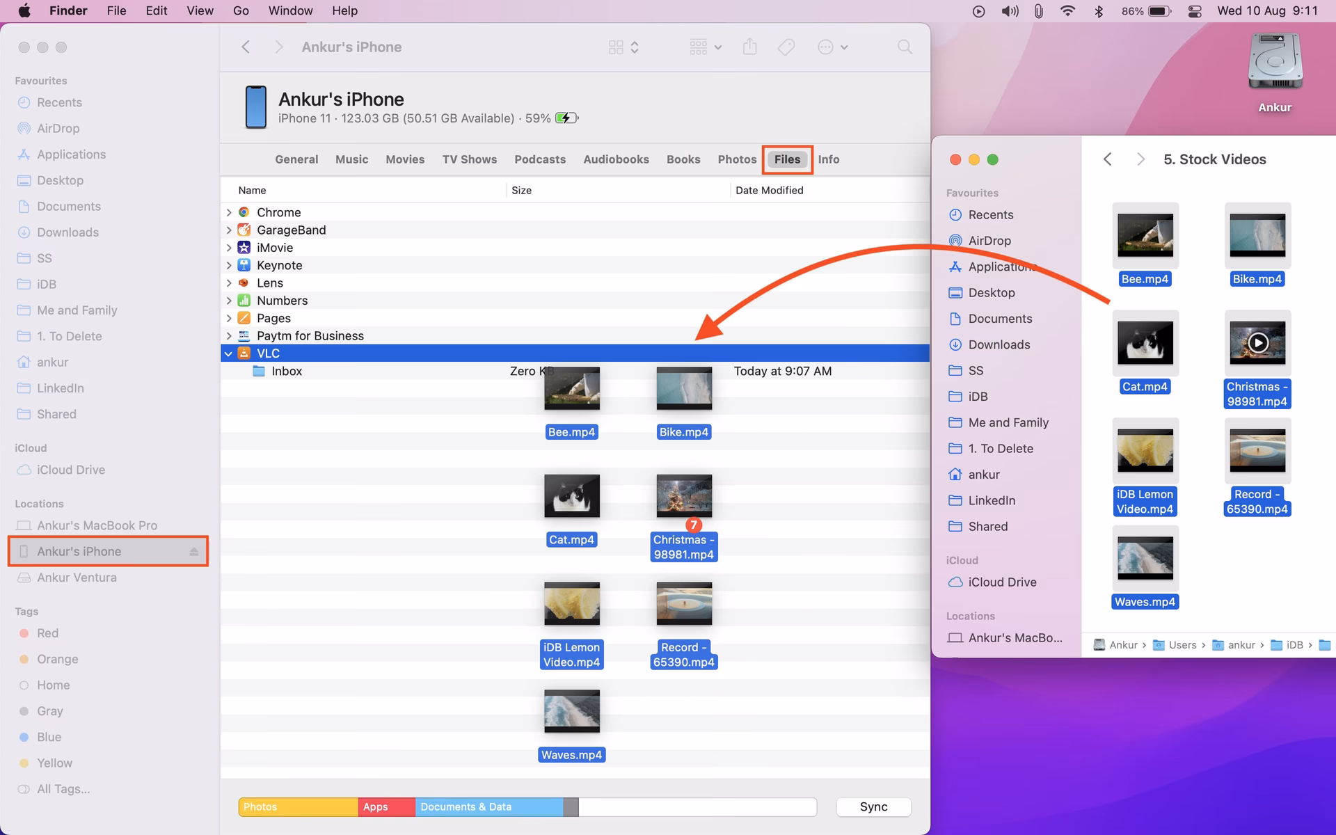
Task: Eject Ankur's iPhone from Locations
Action: [193, 551]
